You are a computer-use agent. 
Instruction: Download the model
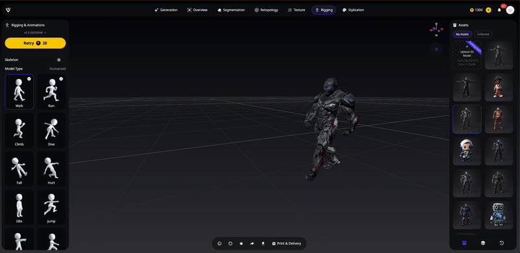(x=263, y=243)
